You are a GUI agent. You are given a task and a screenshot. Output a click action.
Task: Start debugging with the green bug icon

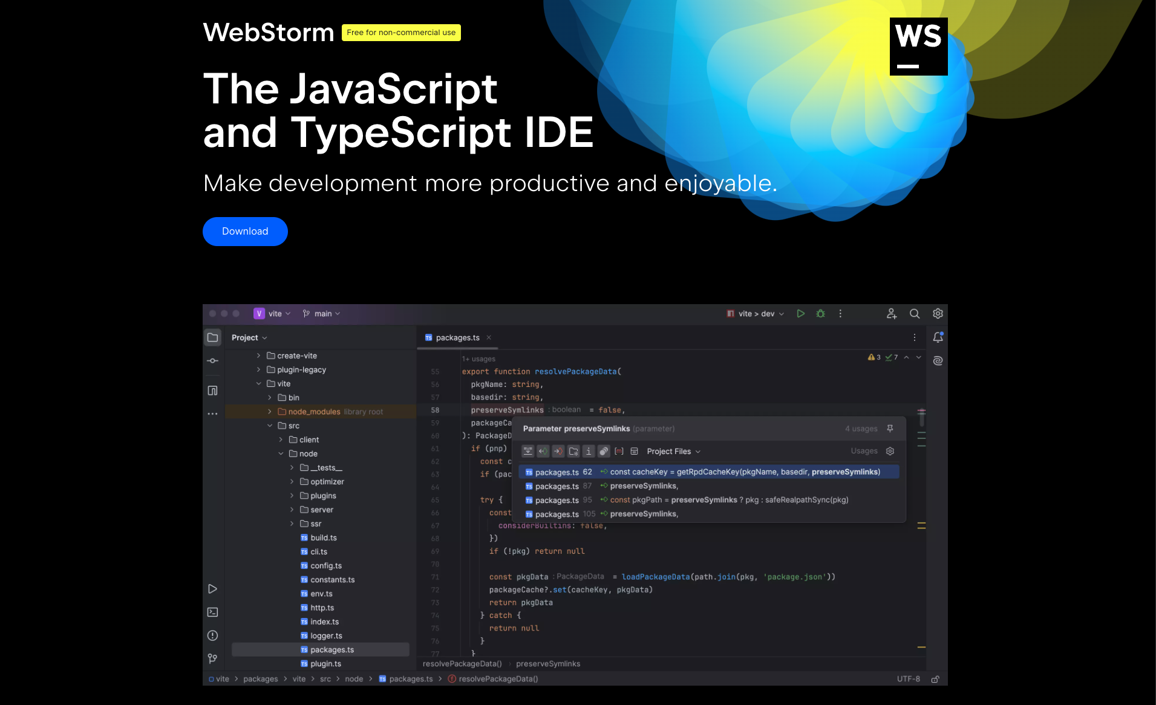point(820,314)
